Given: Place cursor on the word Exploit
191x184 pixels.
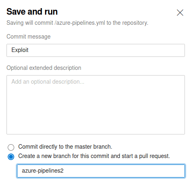Looking at the screenshot, I should 20,50.
